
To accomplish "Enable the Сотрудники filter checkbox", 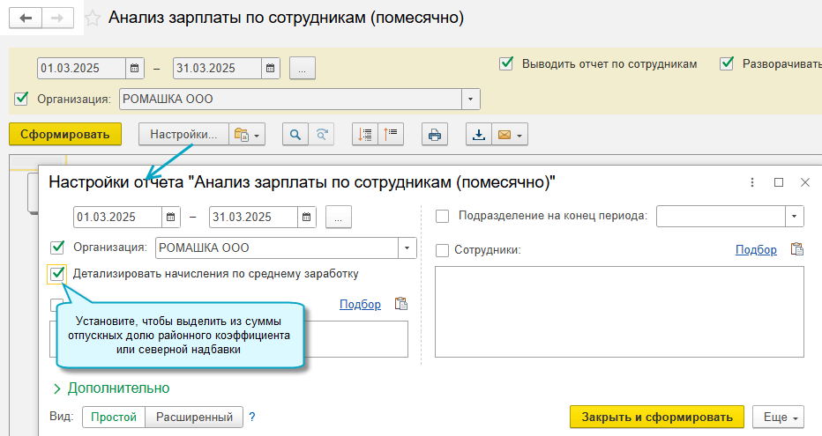I will coord(442,250).
